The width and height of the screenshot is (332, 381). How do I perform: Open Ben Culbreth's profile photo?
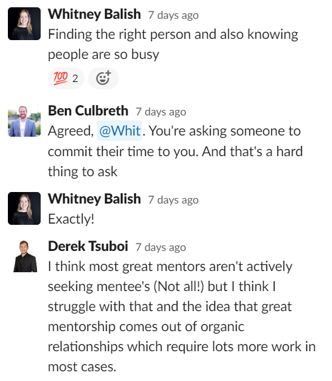[x=24, y=120]
